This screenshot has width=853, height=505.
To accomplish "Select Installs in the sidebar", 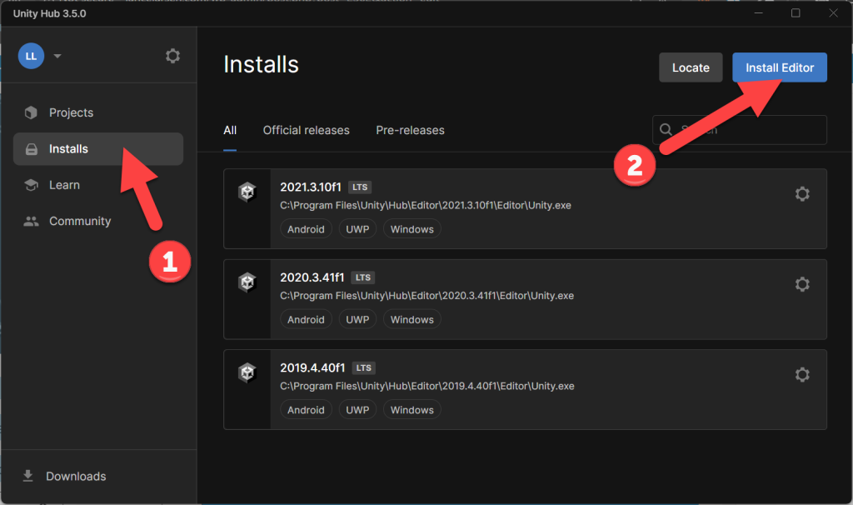I will pyautogui.click(x=98, y=148).
